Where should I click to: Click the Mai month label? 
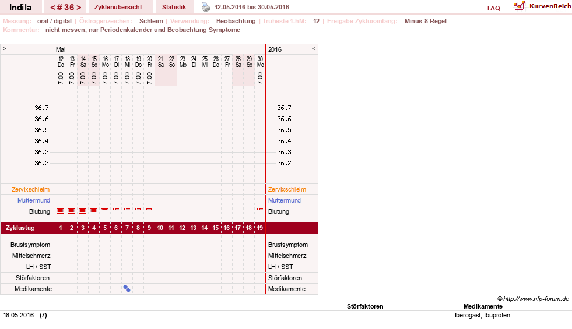[x=61, y=49]
